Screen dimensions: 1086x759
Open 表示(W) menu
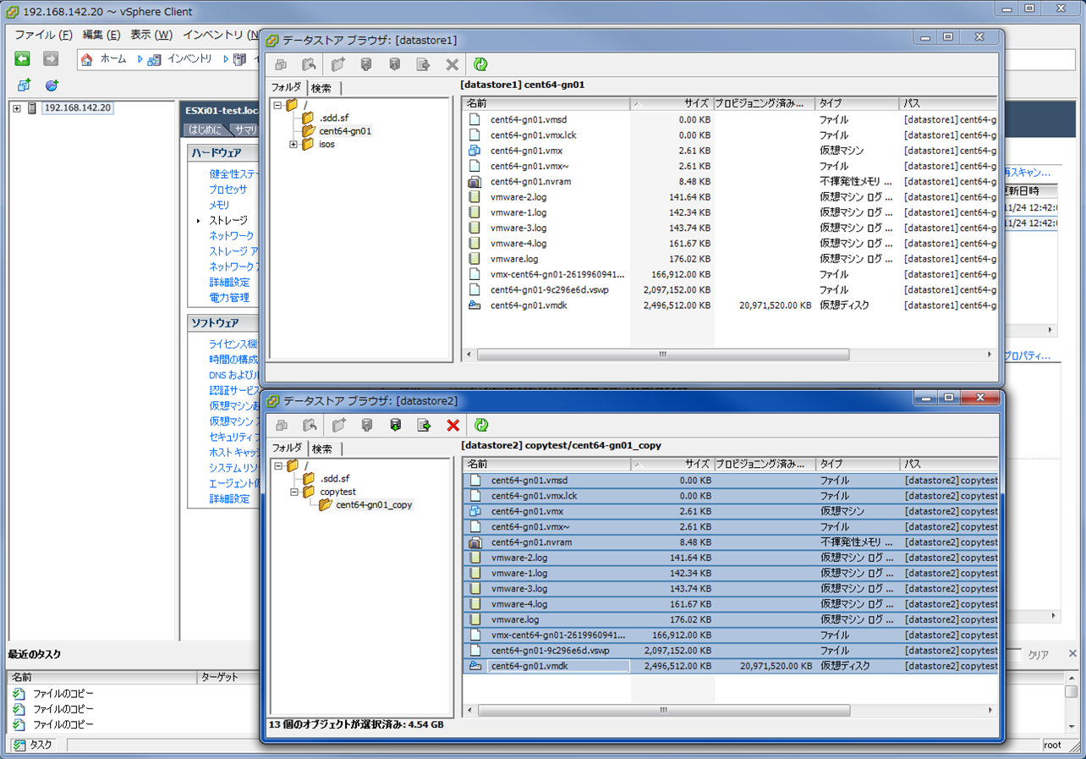(x=151, y=35)
